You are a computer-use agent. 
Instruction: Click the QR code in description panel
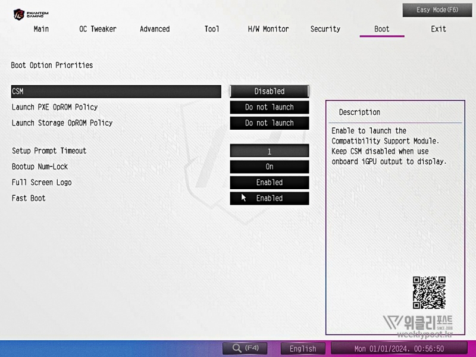[429, 292]
